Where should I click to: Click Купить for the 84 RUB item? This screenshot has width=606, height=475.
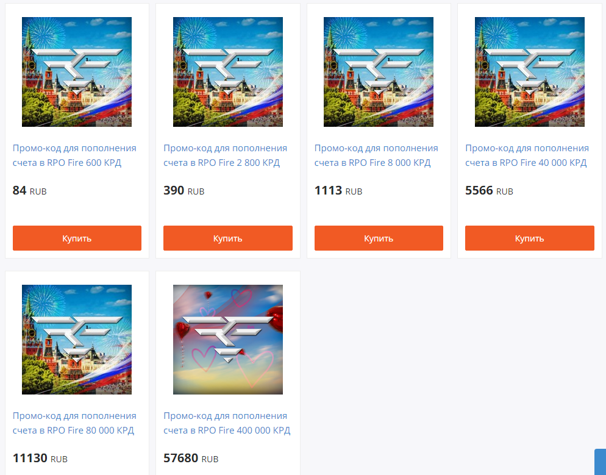click(x=77, y=238)
